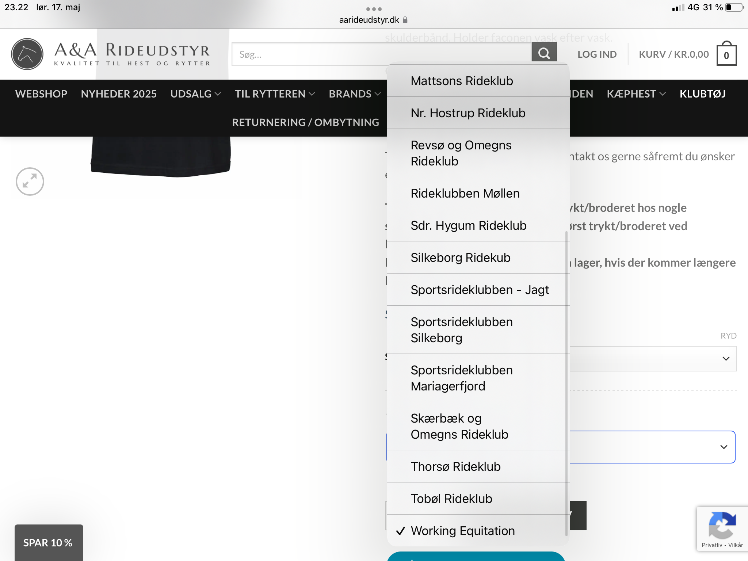Open the Privatliv link in reCAPTCHA
748x561 pixels.
click(712, 545)
